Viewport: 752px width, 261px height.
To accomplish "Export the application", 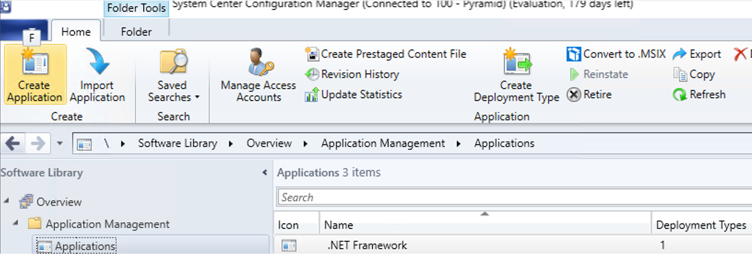I will pyautogui.click(x=697, y=54).
